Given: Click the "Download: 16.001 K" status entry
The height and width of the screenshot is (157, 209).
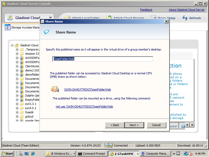Looking at the screenshot, I should (x=190, y=145).
